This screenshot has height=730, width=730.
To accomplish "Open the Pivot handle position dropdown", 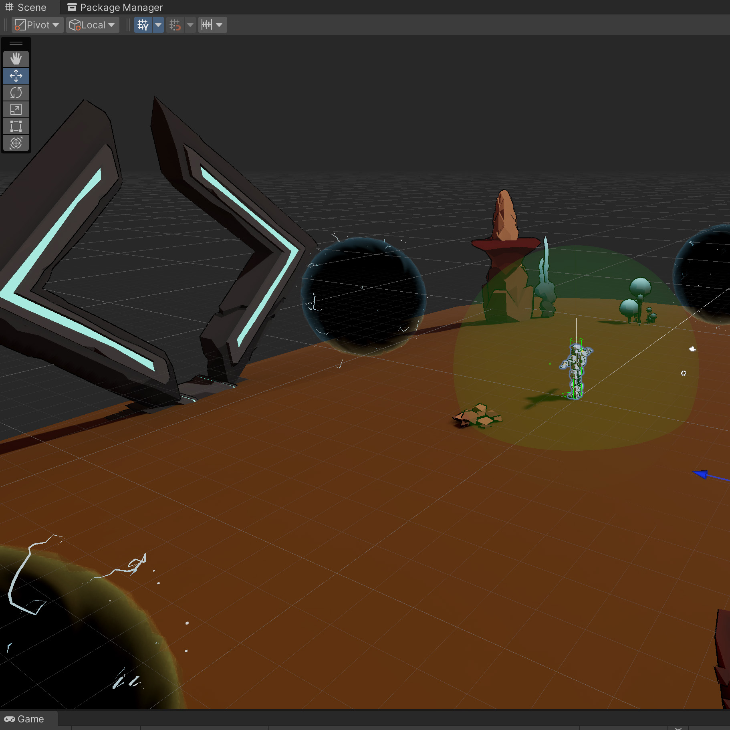I will [37, 25].
